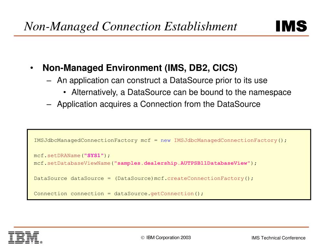The width and height of the screenshot is (331, 248).
Task: Click 'An application can construct a DataSource' line
Action: 162,80
